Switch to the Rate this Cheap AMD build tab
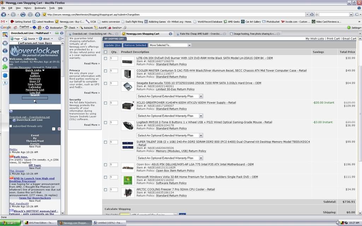 201,34
